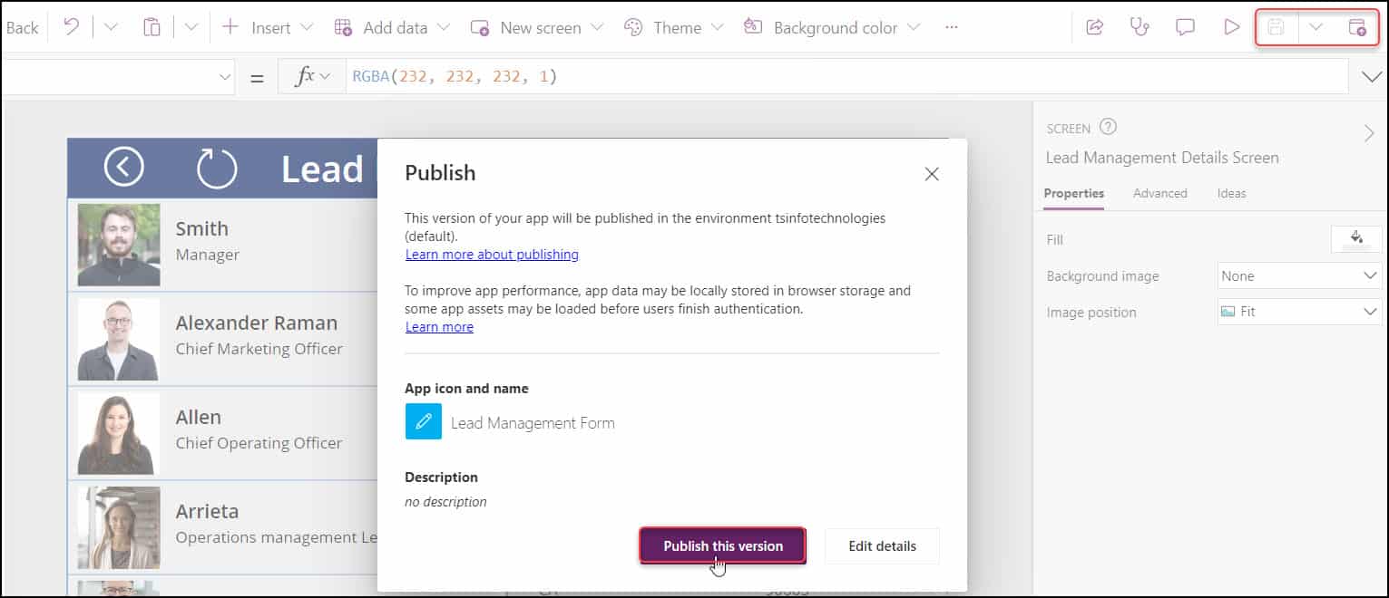Open the Background image dropdown

coord(1299,275)
